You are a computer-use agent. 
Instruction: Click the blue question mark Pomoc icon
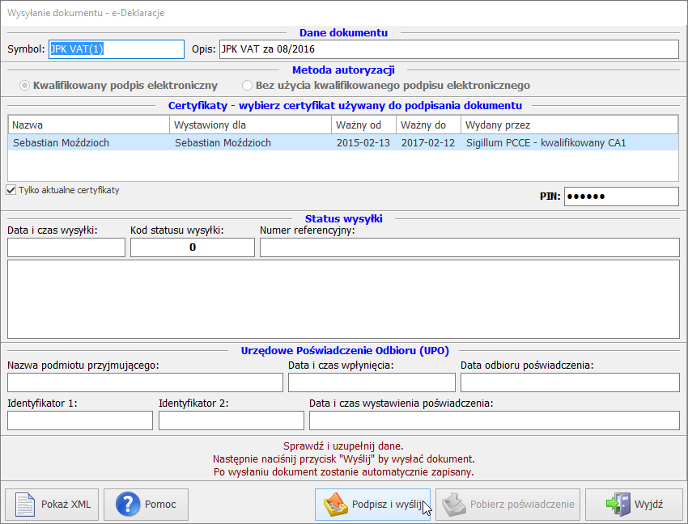point(128,505)
